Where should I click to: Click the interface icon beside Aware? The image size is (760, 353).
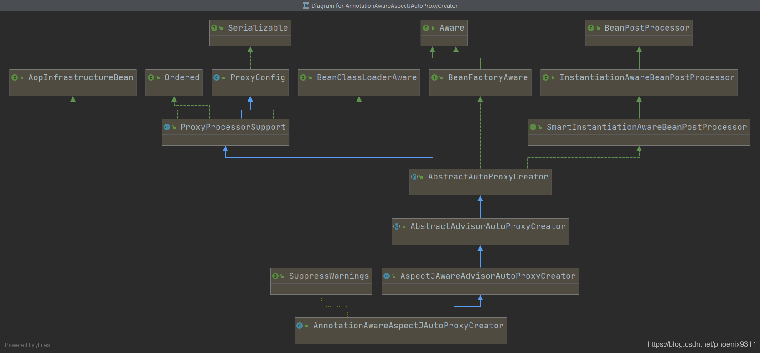(426, 28)
